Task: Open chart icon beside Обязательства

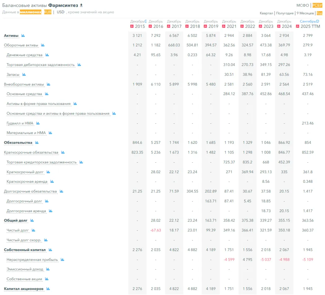Action: point(37,143)
